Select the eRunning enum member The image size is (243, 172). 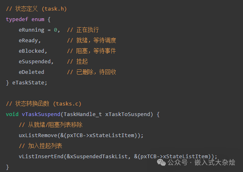pyautogui.click(x=32, y=30)
